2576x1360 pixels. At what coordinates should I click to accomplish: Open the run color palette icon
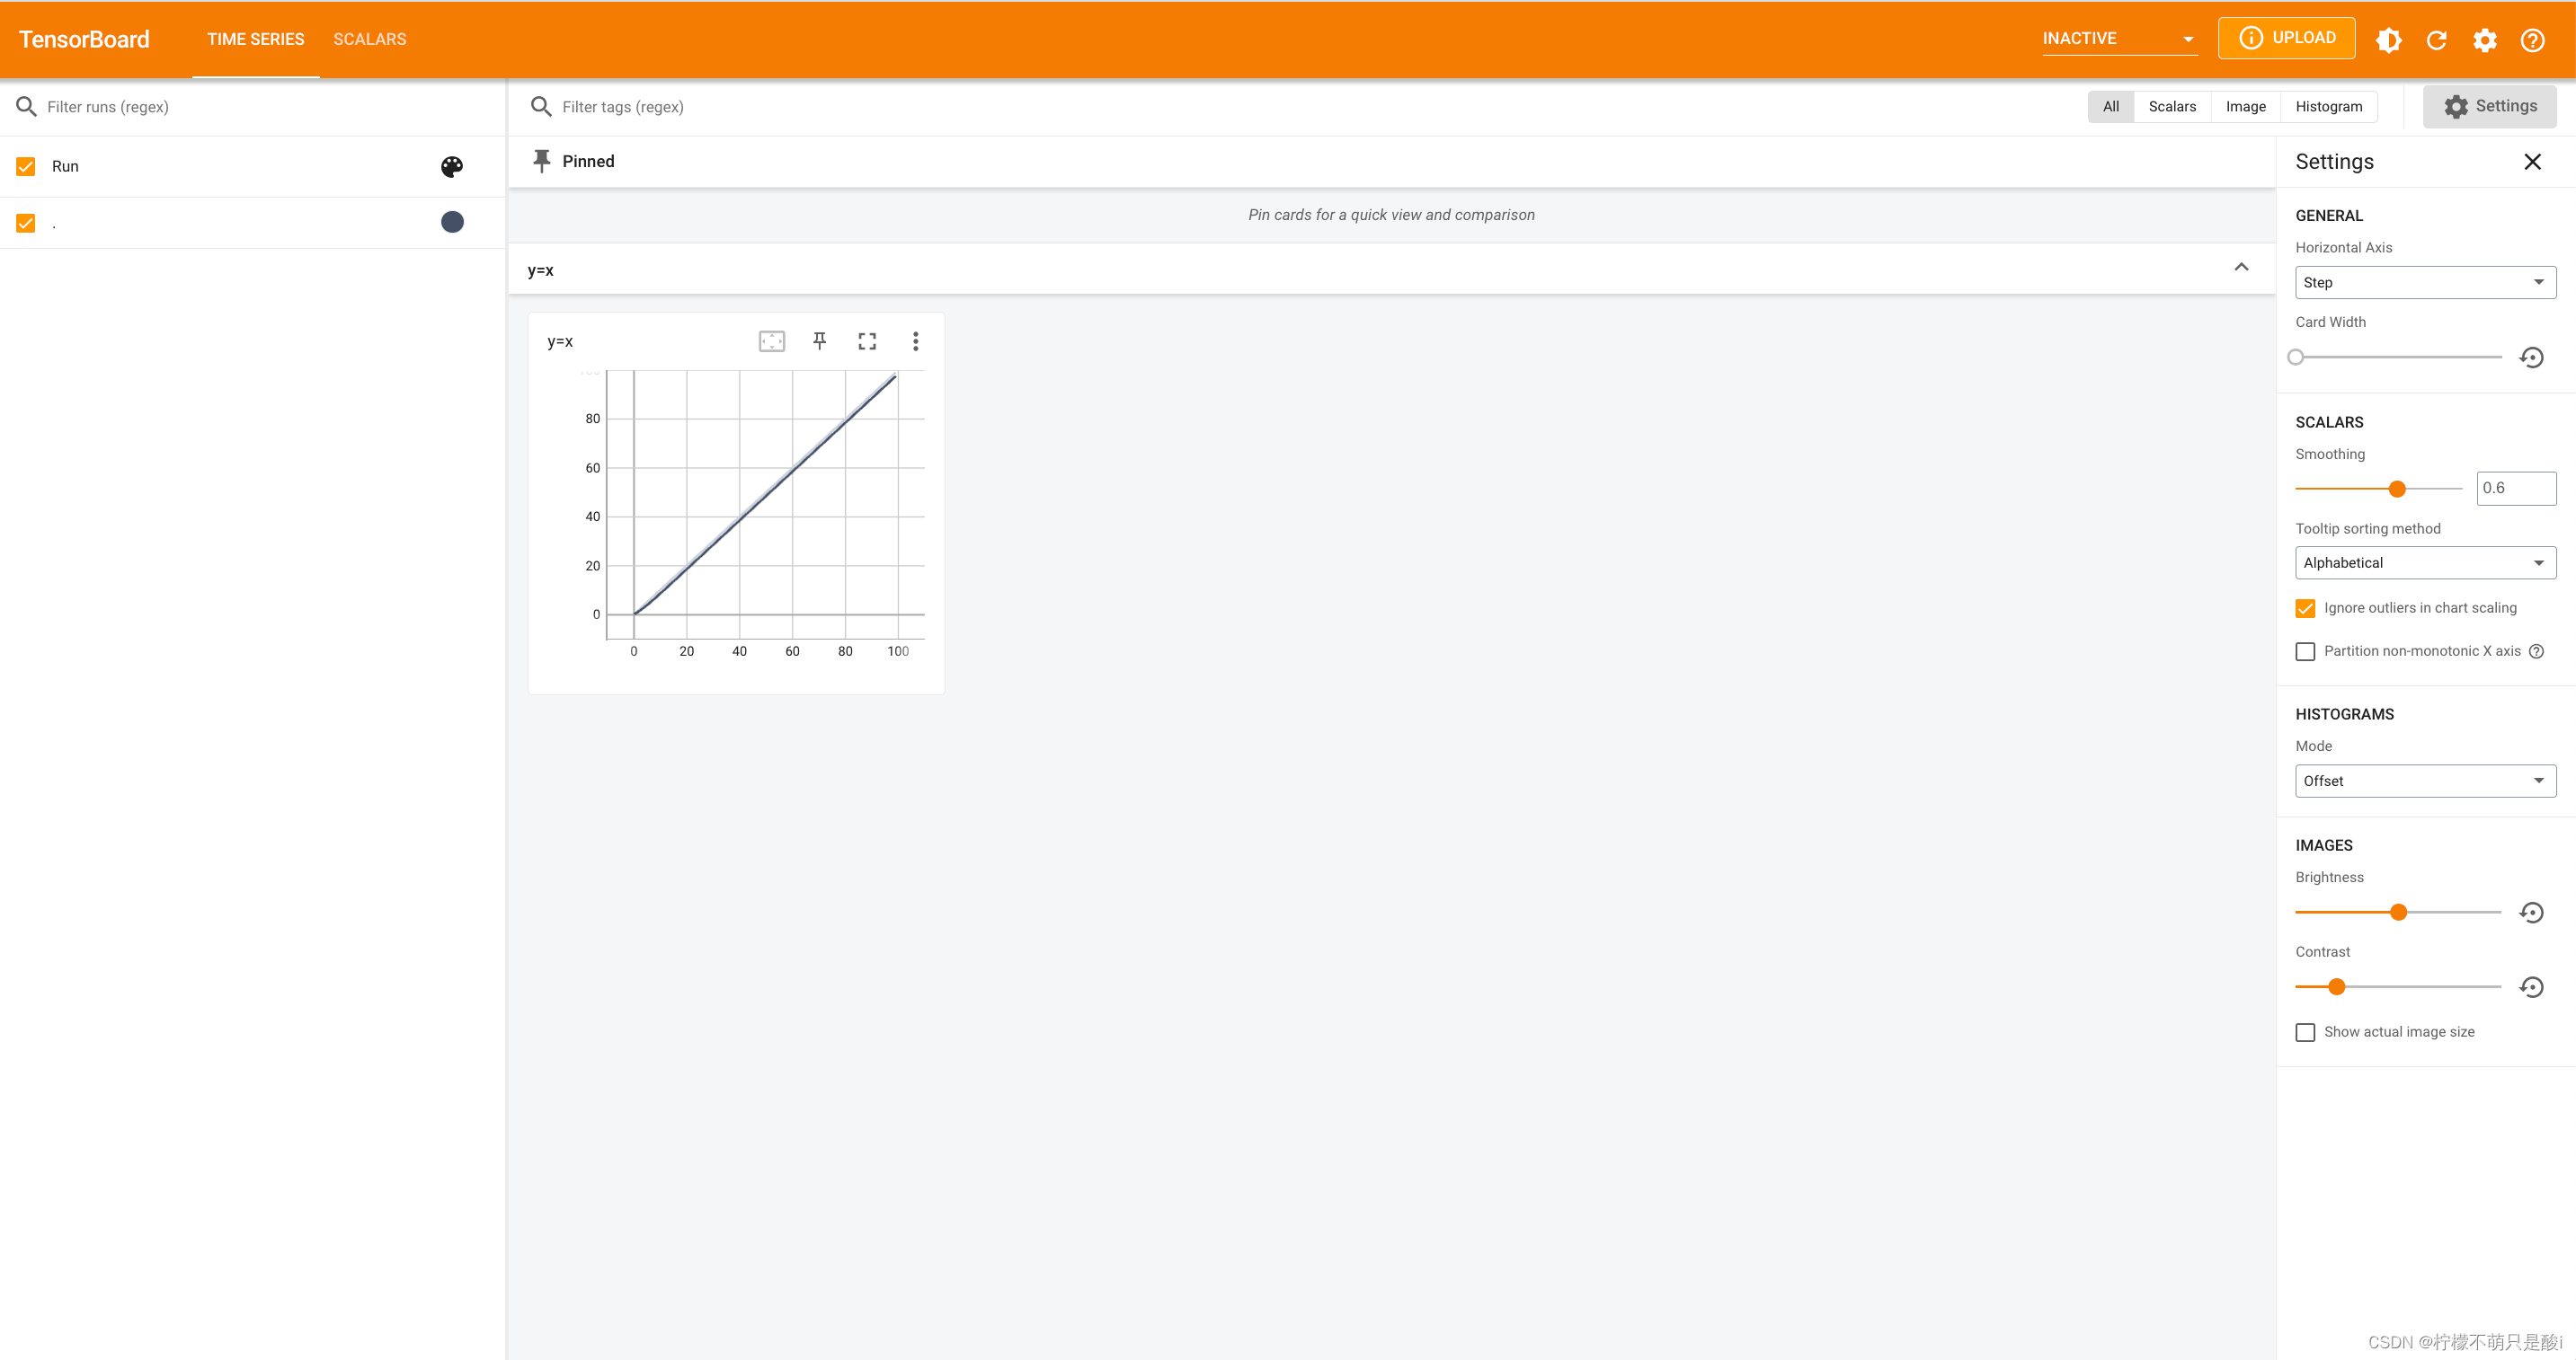click(452, 167)
